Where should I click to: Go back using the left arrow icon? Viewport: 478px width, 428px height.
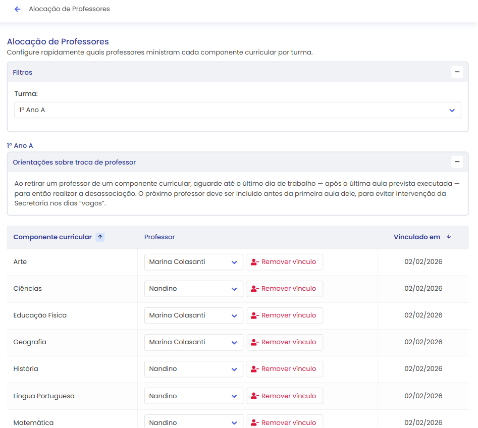(17, 9)
